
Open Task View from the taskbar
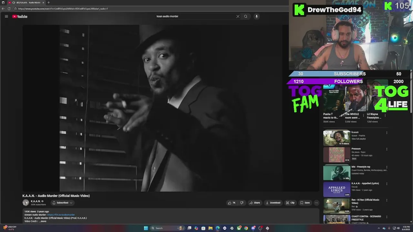coord(189,228)
